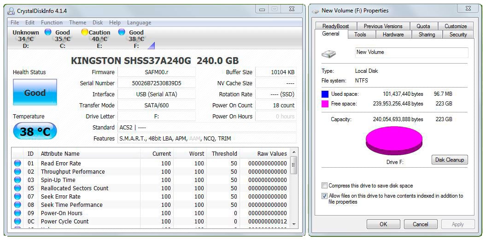This screenshot has height=240, width=486.
Task: Click the status orb of Read Error Rate row
Action: [x=18, y=163]
